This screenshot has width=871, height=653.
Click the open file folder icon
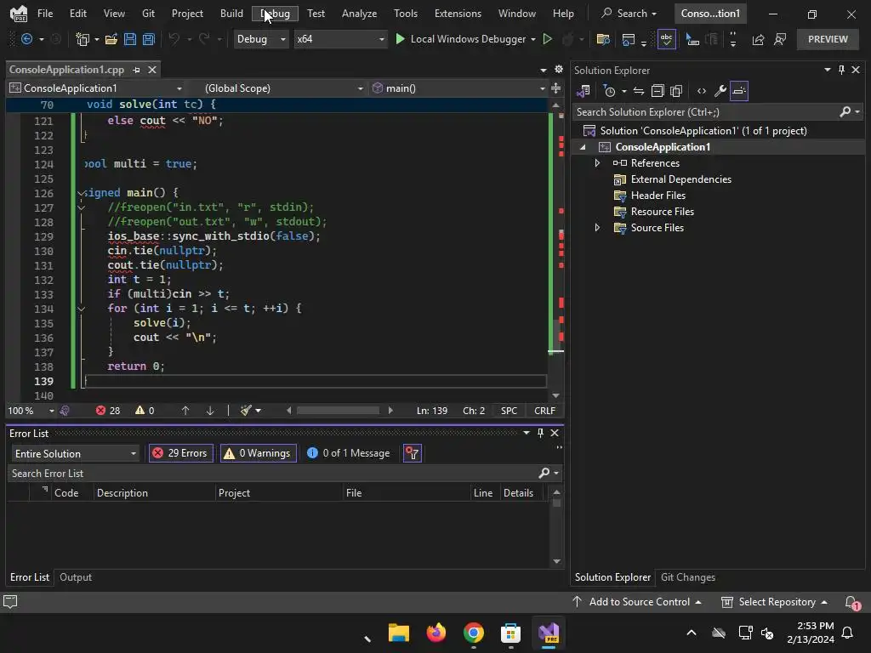coord(111,39)
